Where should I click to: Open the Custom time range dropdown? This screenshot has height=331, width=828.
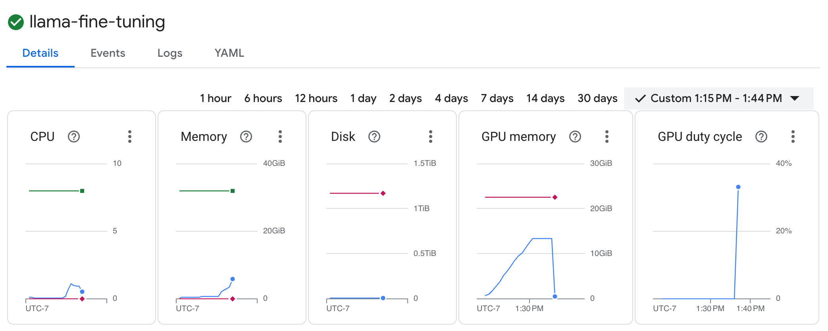[718, 98]
